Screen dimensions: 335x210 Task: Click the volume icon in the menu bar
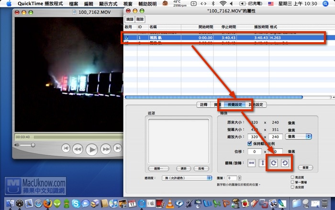(231, 3)
